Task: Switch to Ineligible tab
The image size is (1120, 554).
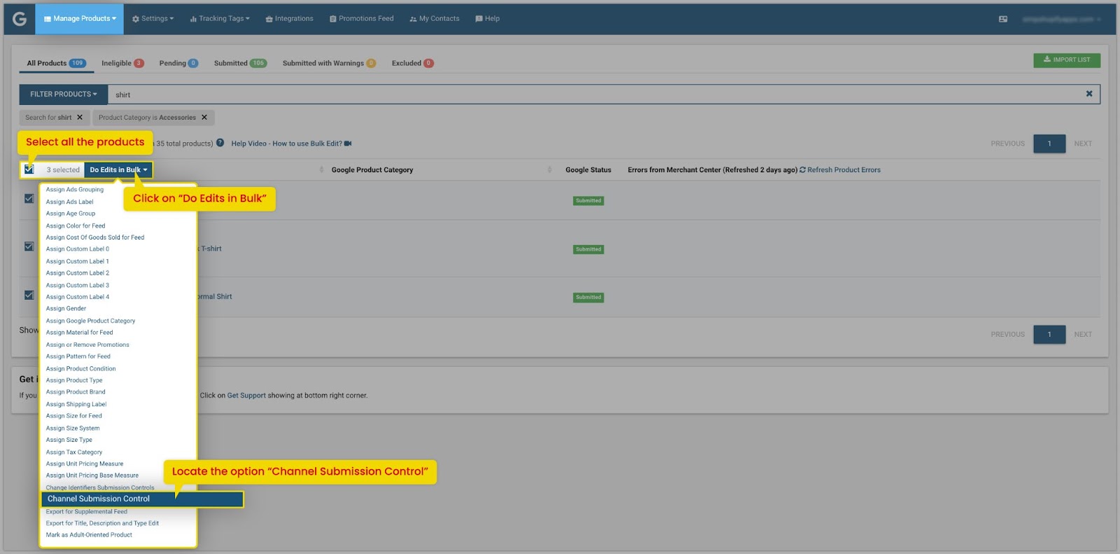Action: [122, 63]
